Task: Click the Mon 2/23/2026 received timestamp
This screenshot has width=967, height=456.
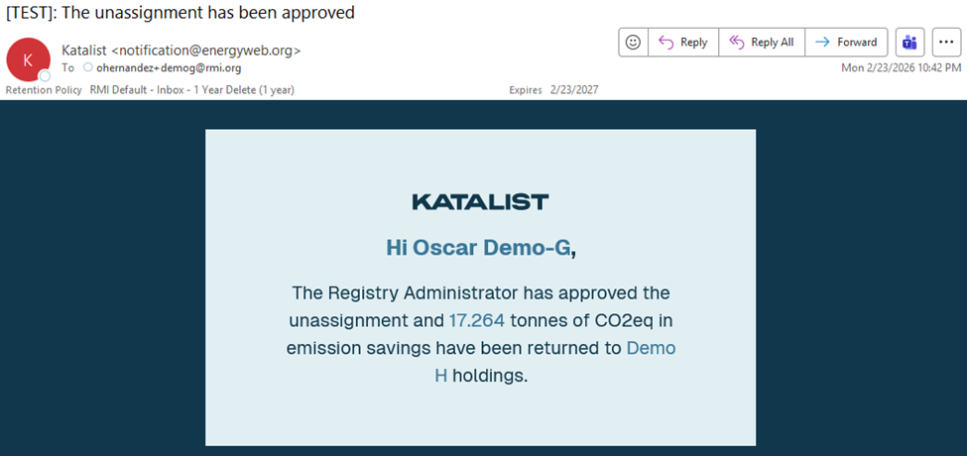Action: point(901,67)
